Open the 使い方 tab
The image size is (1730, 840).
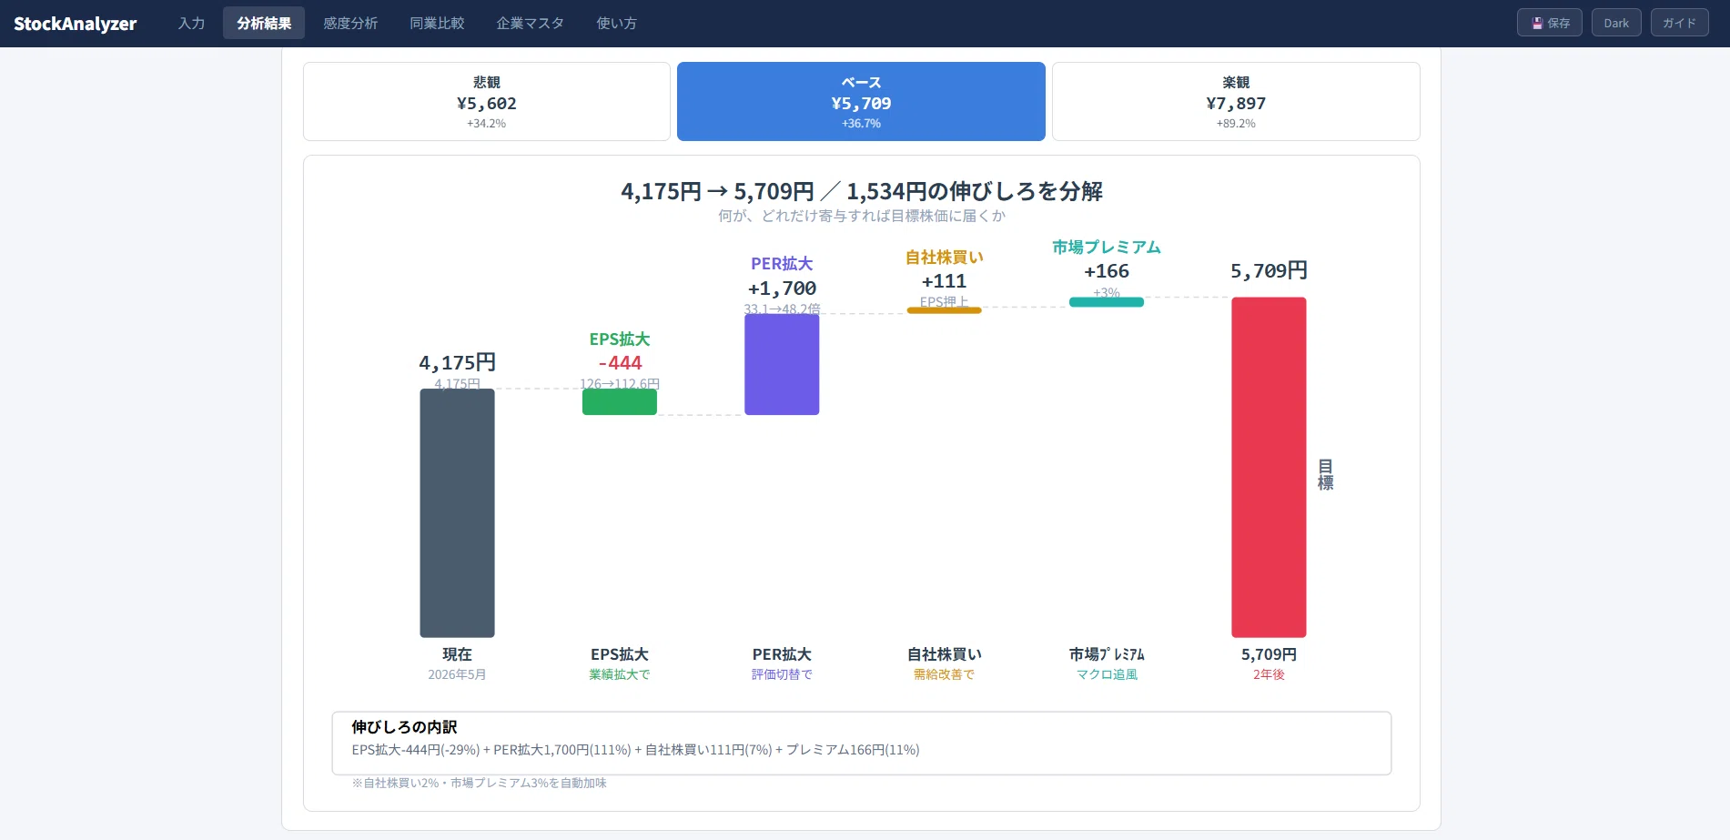pos(616,24)
